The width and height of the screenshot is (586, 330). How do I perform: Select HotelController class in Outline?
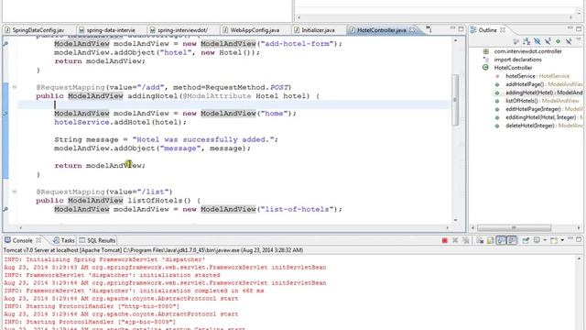coord(513,68)
